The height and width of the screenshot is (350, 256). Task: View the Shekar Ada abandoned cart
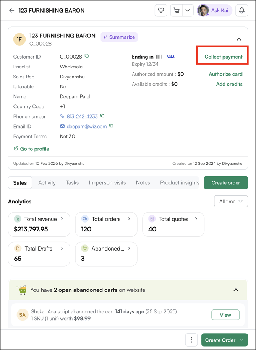click(x=225, y=315)
